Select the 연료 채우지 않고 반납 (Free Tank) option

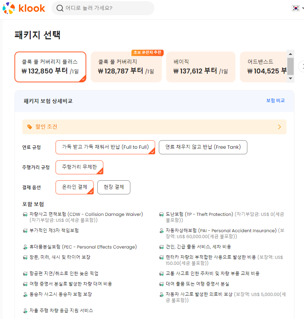[x=203, y=147]
